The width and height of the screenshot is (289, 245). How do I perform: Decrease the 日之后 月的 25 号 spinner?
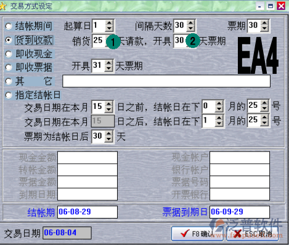click(264, 123)
